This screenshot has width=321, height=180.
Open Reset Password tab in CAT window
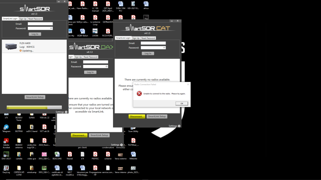[148, 38]
